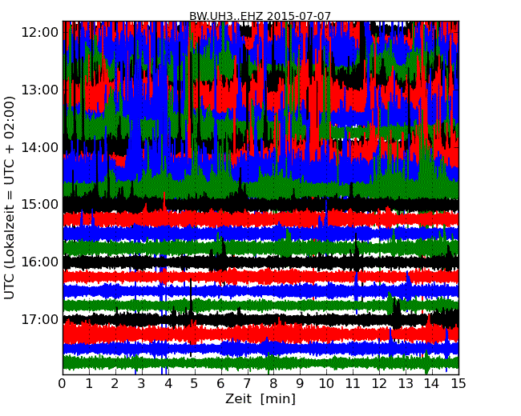Click the x-axis label Zeit [min]
The width and height of the screenshot is (521, 416).
pos(260,398)
